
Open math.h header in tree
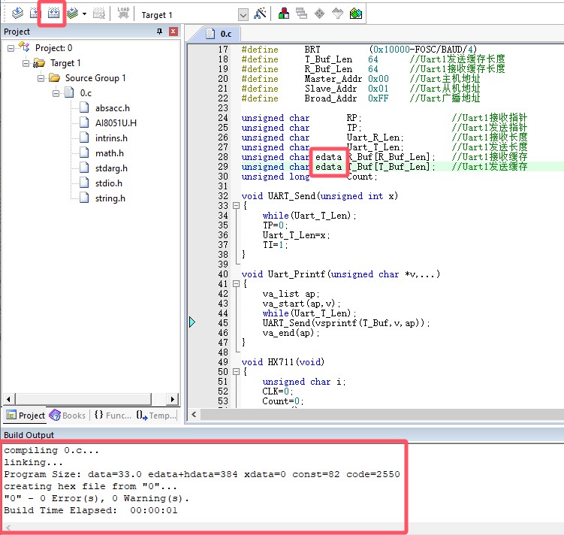point(110,153)
